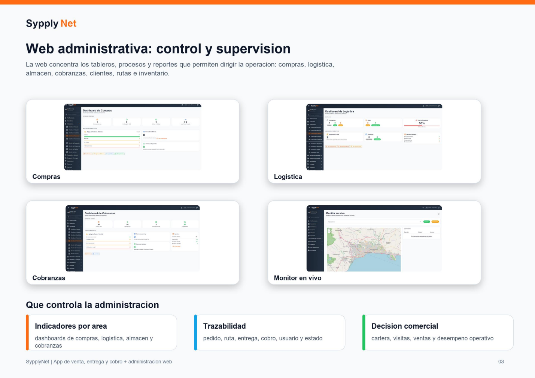Click the 50% completion value in Logistica screenshot
Screen dimensions: 535x378
click(x=422, y=123)
